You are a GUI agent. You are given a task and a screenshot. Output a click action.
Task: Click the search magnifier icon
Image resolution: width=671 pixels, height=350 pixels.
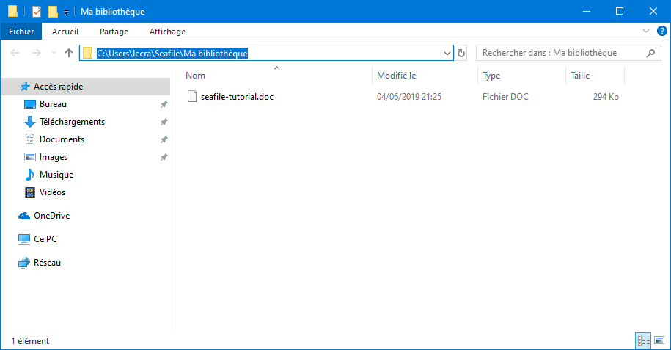[651, 53]
